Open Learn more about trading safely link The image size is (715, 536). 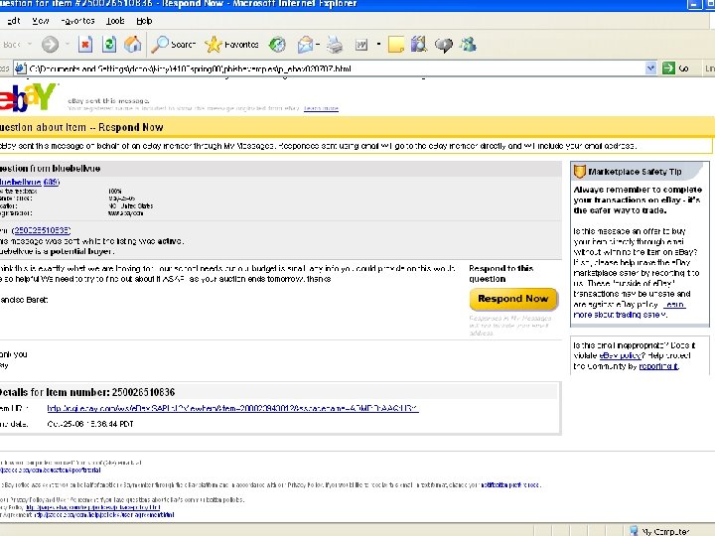[x=630, y=310]
